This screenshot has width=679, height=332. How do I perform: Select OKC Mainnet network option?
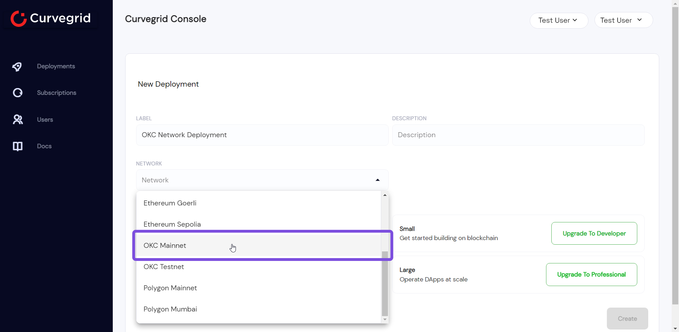(165, 245)
